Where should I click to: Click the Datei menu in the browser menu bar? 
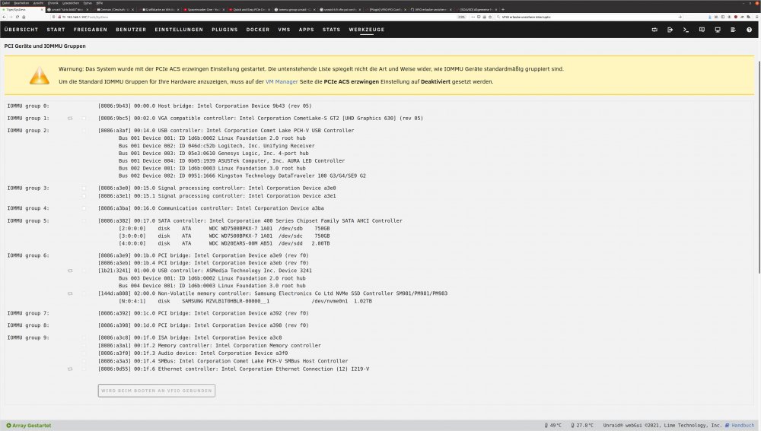coord(5,3)
